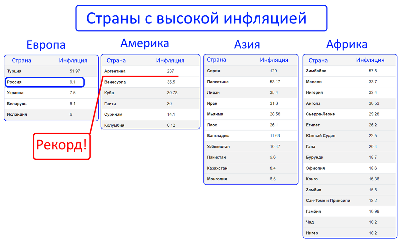Select the country name 'Палестина'
This screenshot has width=401, height=241.
[x=218, y=82]
